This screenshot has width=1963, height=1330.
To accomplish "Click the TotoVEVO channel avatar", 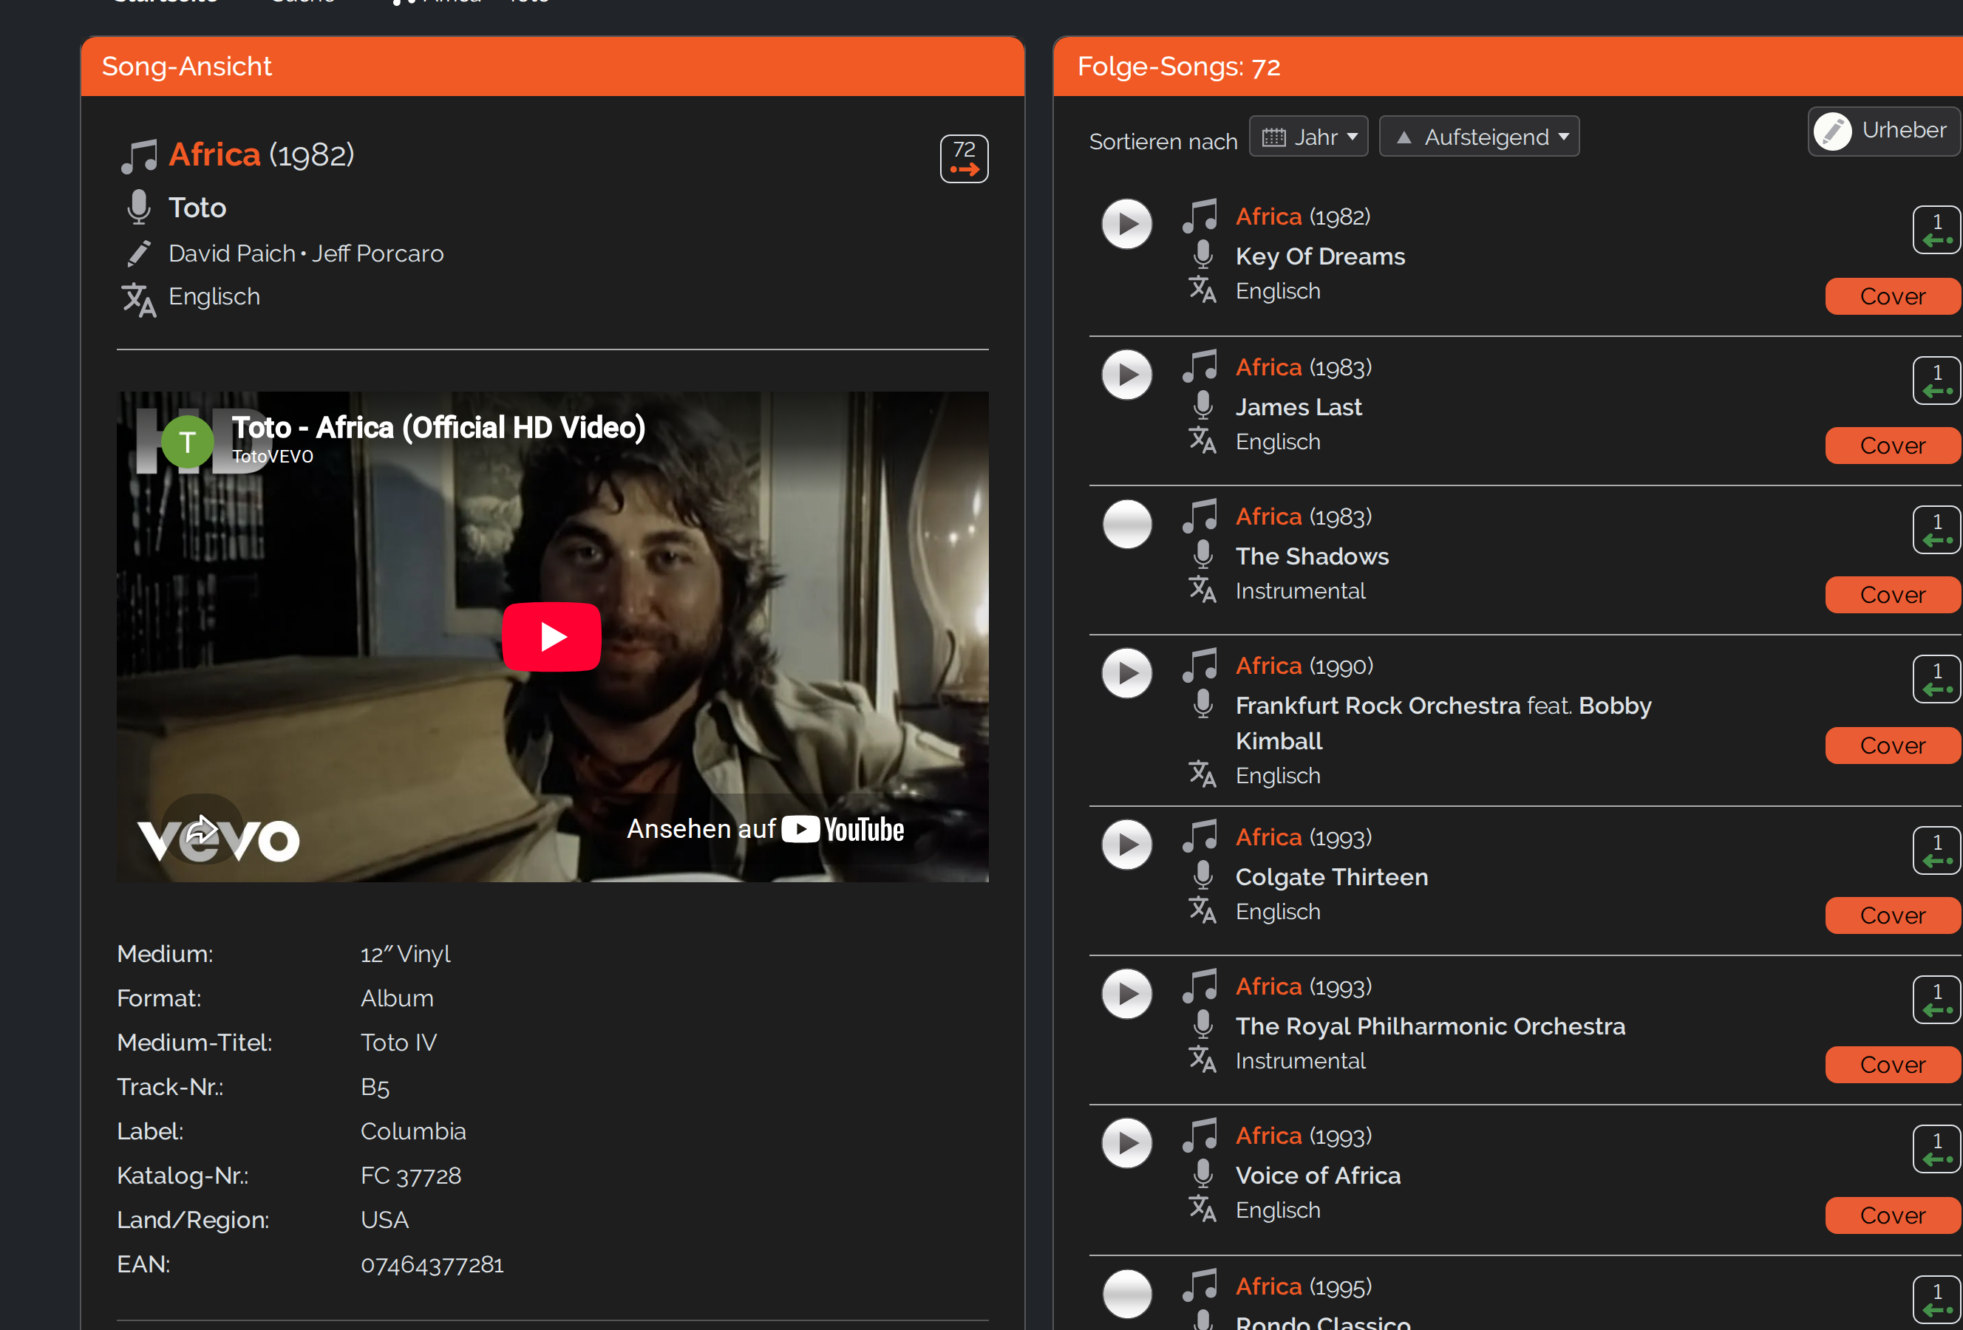I will 188,442.
